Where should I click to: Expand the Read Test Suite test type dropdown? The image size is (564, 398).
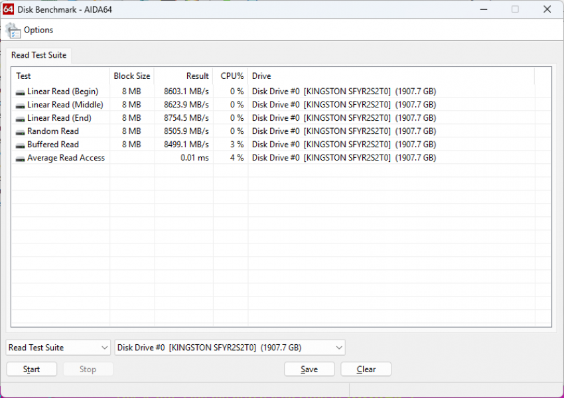click(58, 348)
